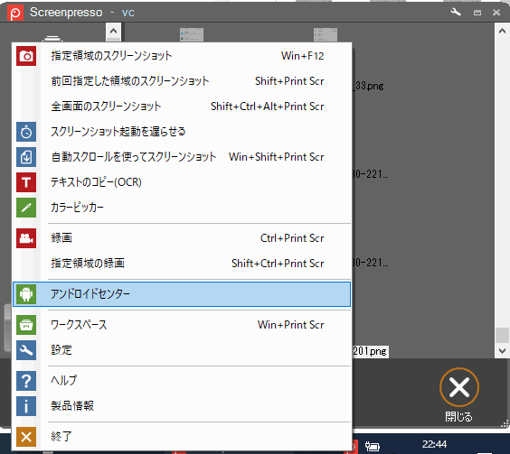Click the right scrollbar up arrow
Viewport: 510px width, 454px height.
pos(502,32)
